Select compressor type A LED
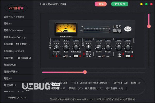Screen dimensions: 155x103 coord(53,56)
